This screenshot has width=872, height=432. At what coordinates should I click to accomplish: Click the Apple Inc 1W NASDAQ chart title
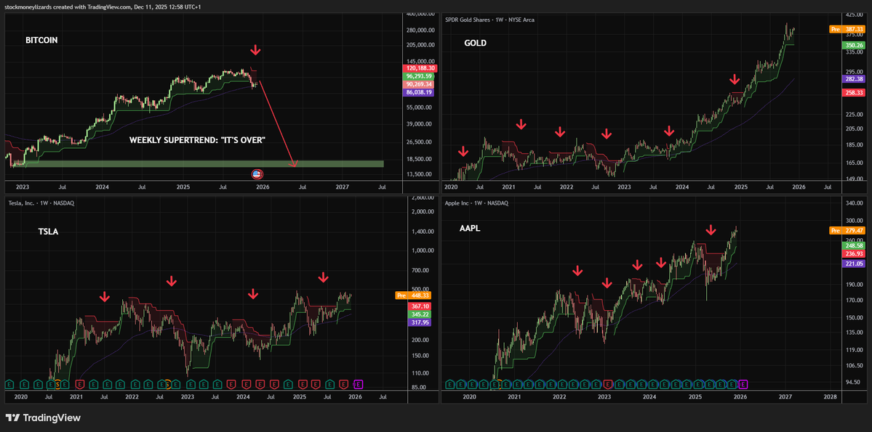click(476, 203)
